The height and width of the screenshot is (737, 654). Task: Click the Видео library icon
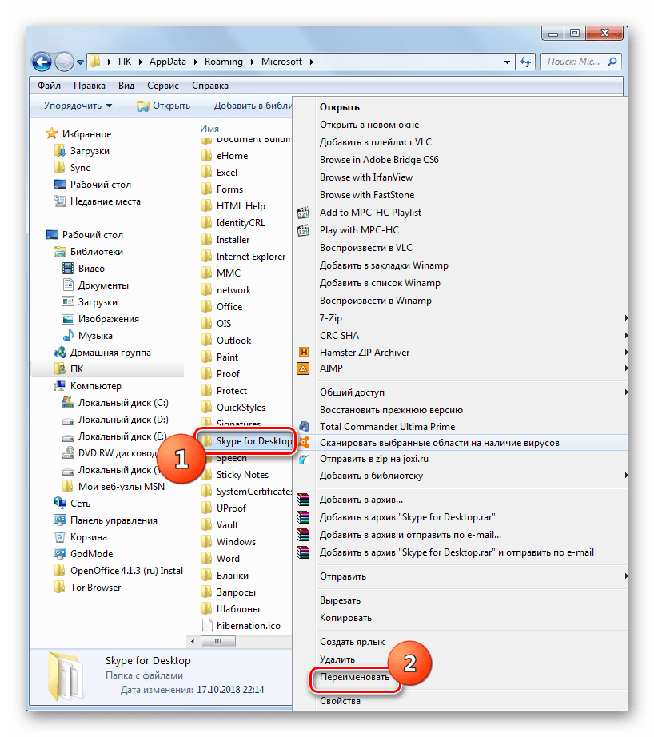[68, 269]
